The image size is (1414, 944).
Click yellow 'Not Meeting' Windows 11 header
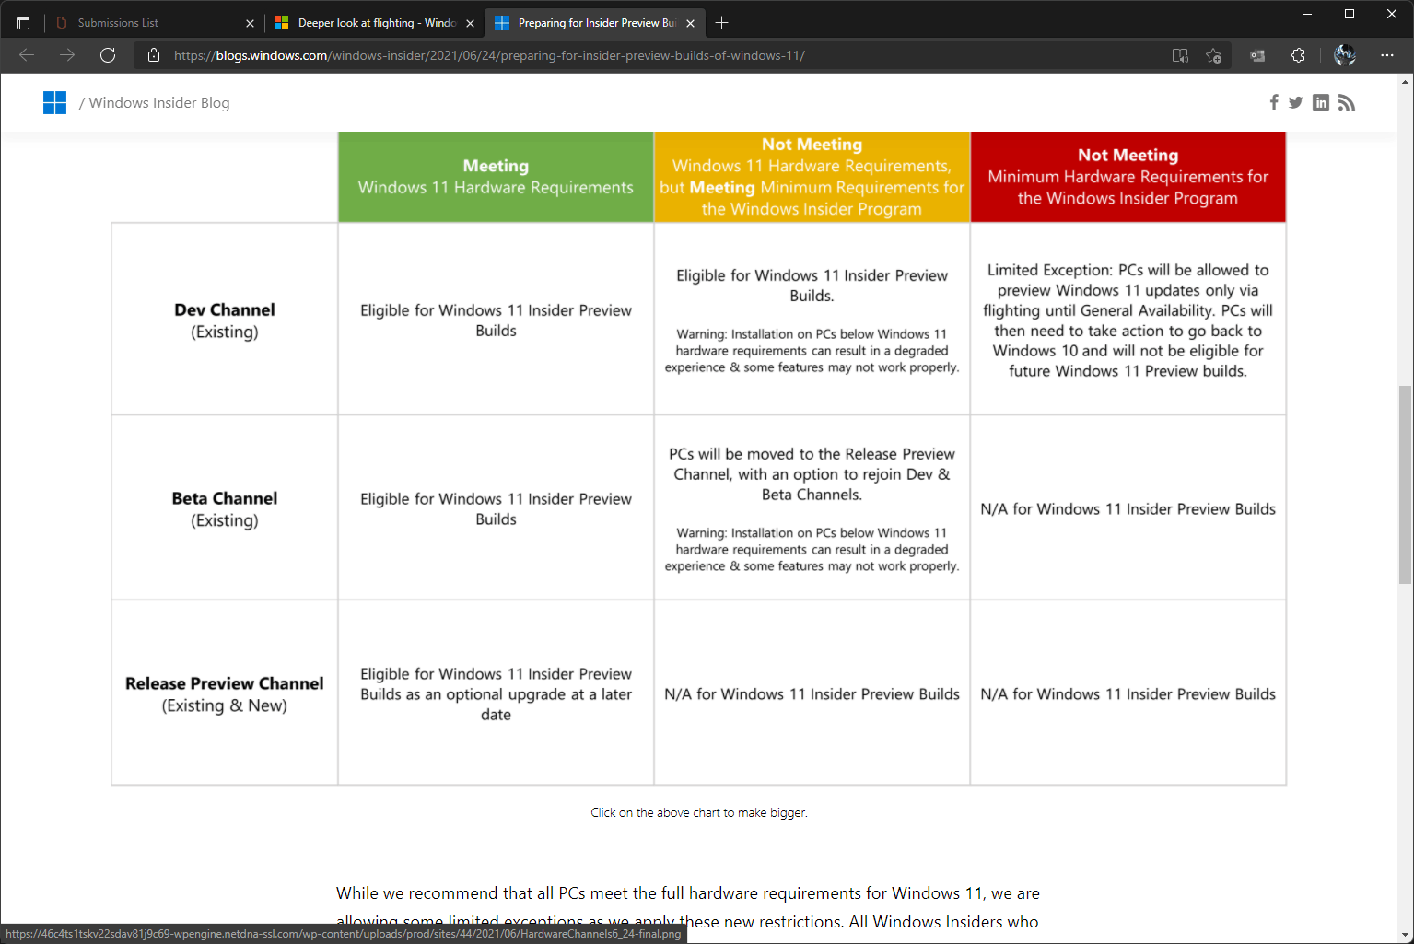coord(812,177)
